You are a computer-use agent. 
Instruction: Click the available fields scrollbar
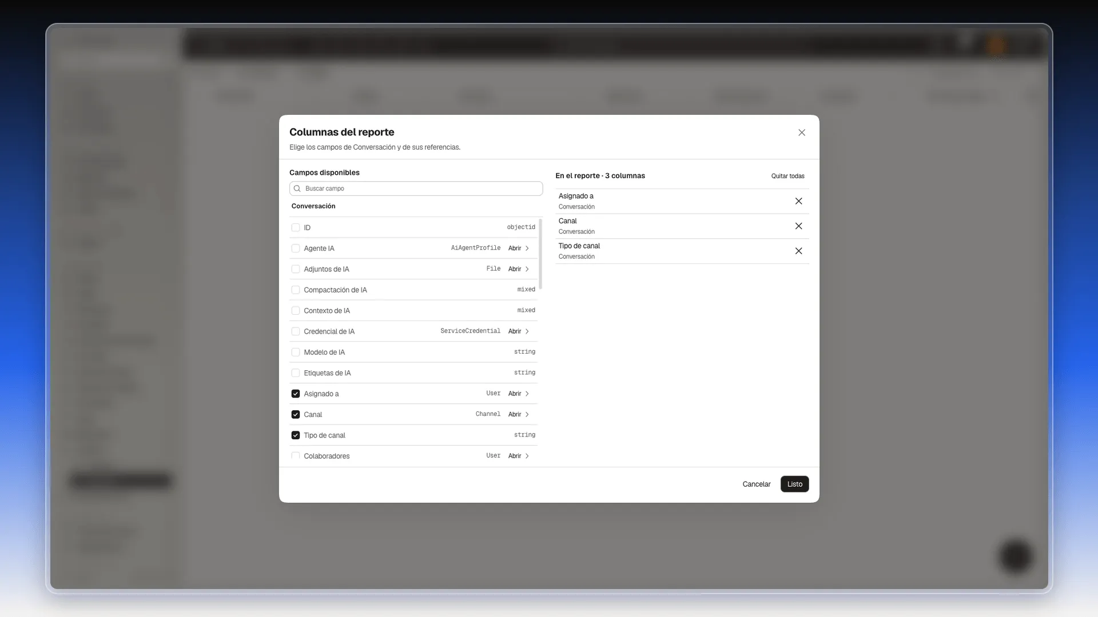[540, 254]
